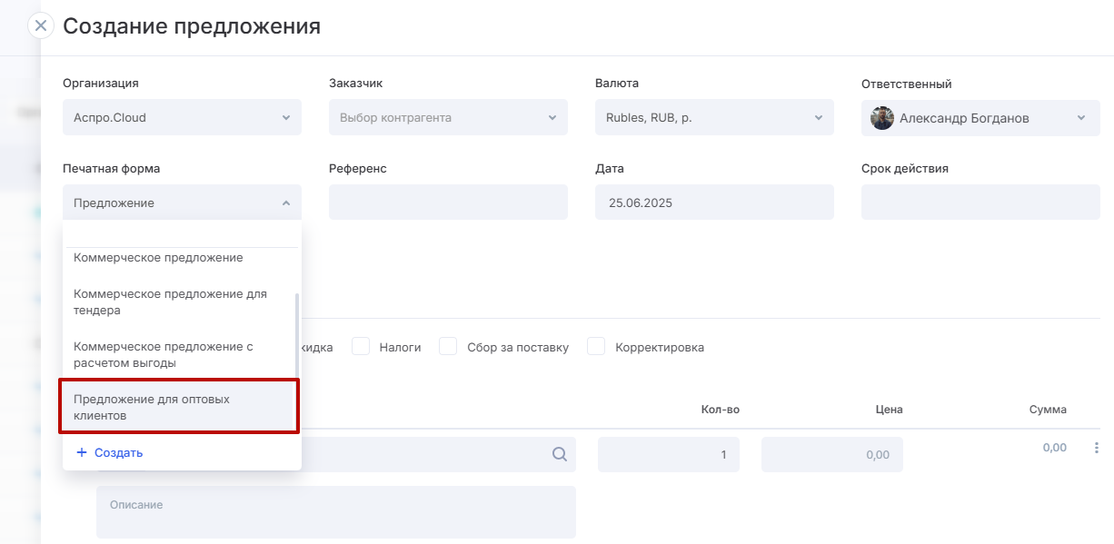The image size is (1114, 544).
Task: Open the Заказчик contractor selector
Action: [448, 117]
